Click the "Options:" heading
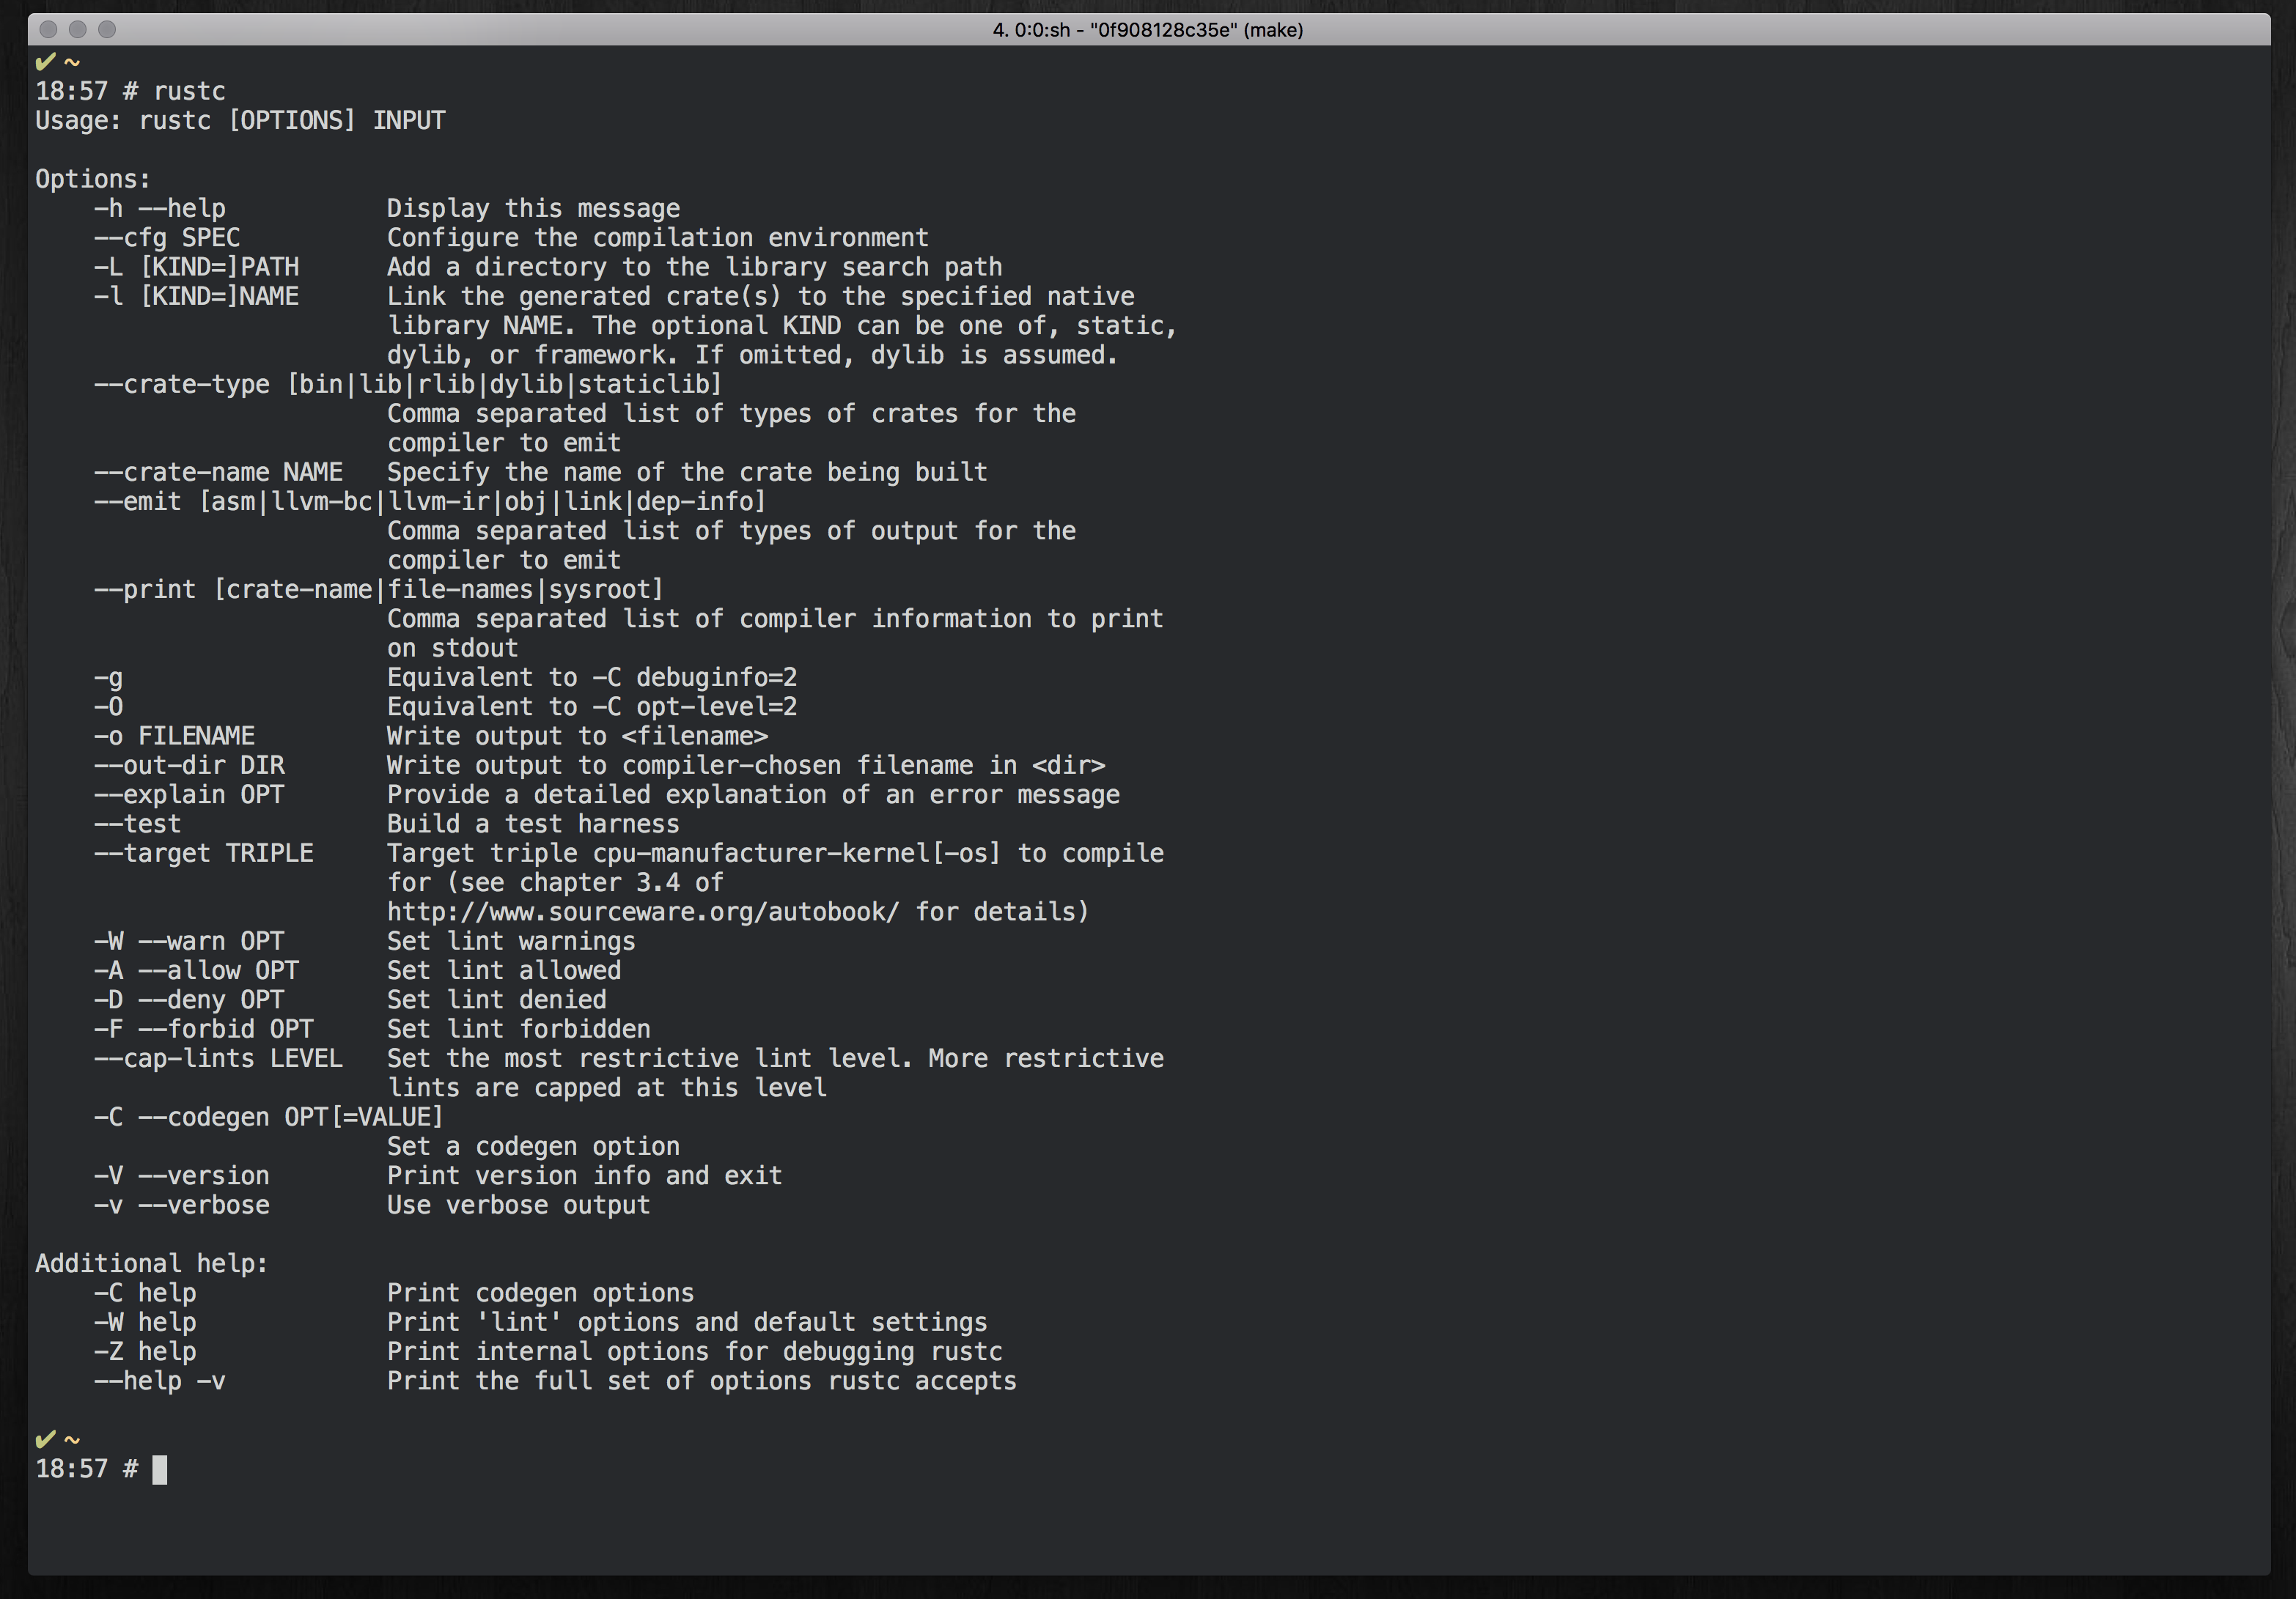2296x1599 pixels. 93,179
